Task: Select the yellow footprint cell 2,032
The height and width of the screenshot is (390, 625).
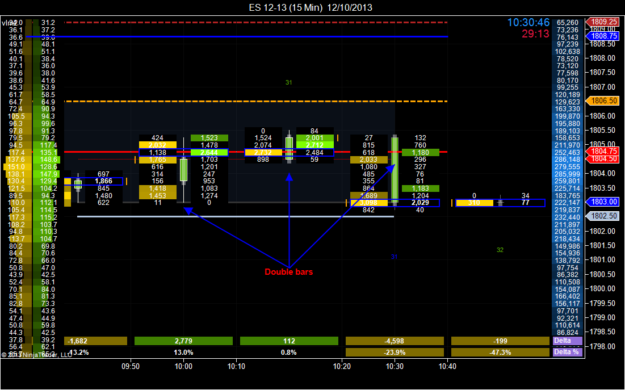Action: (x=157, y=145)
